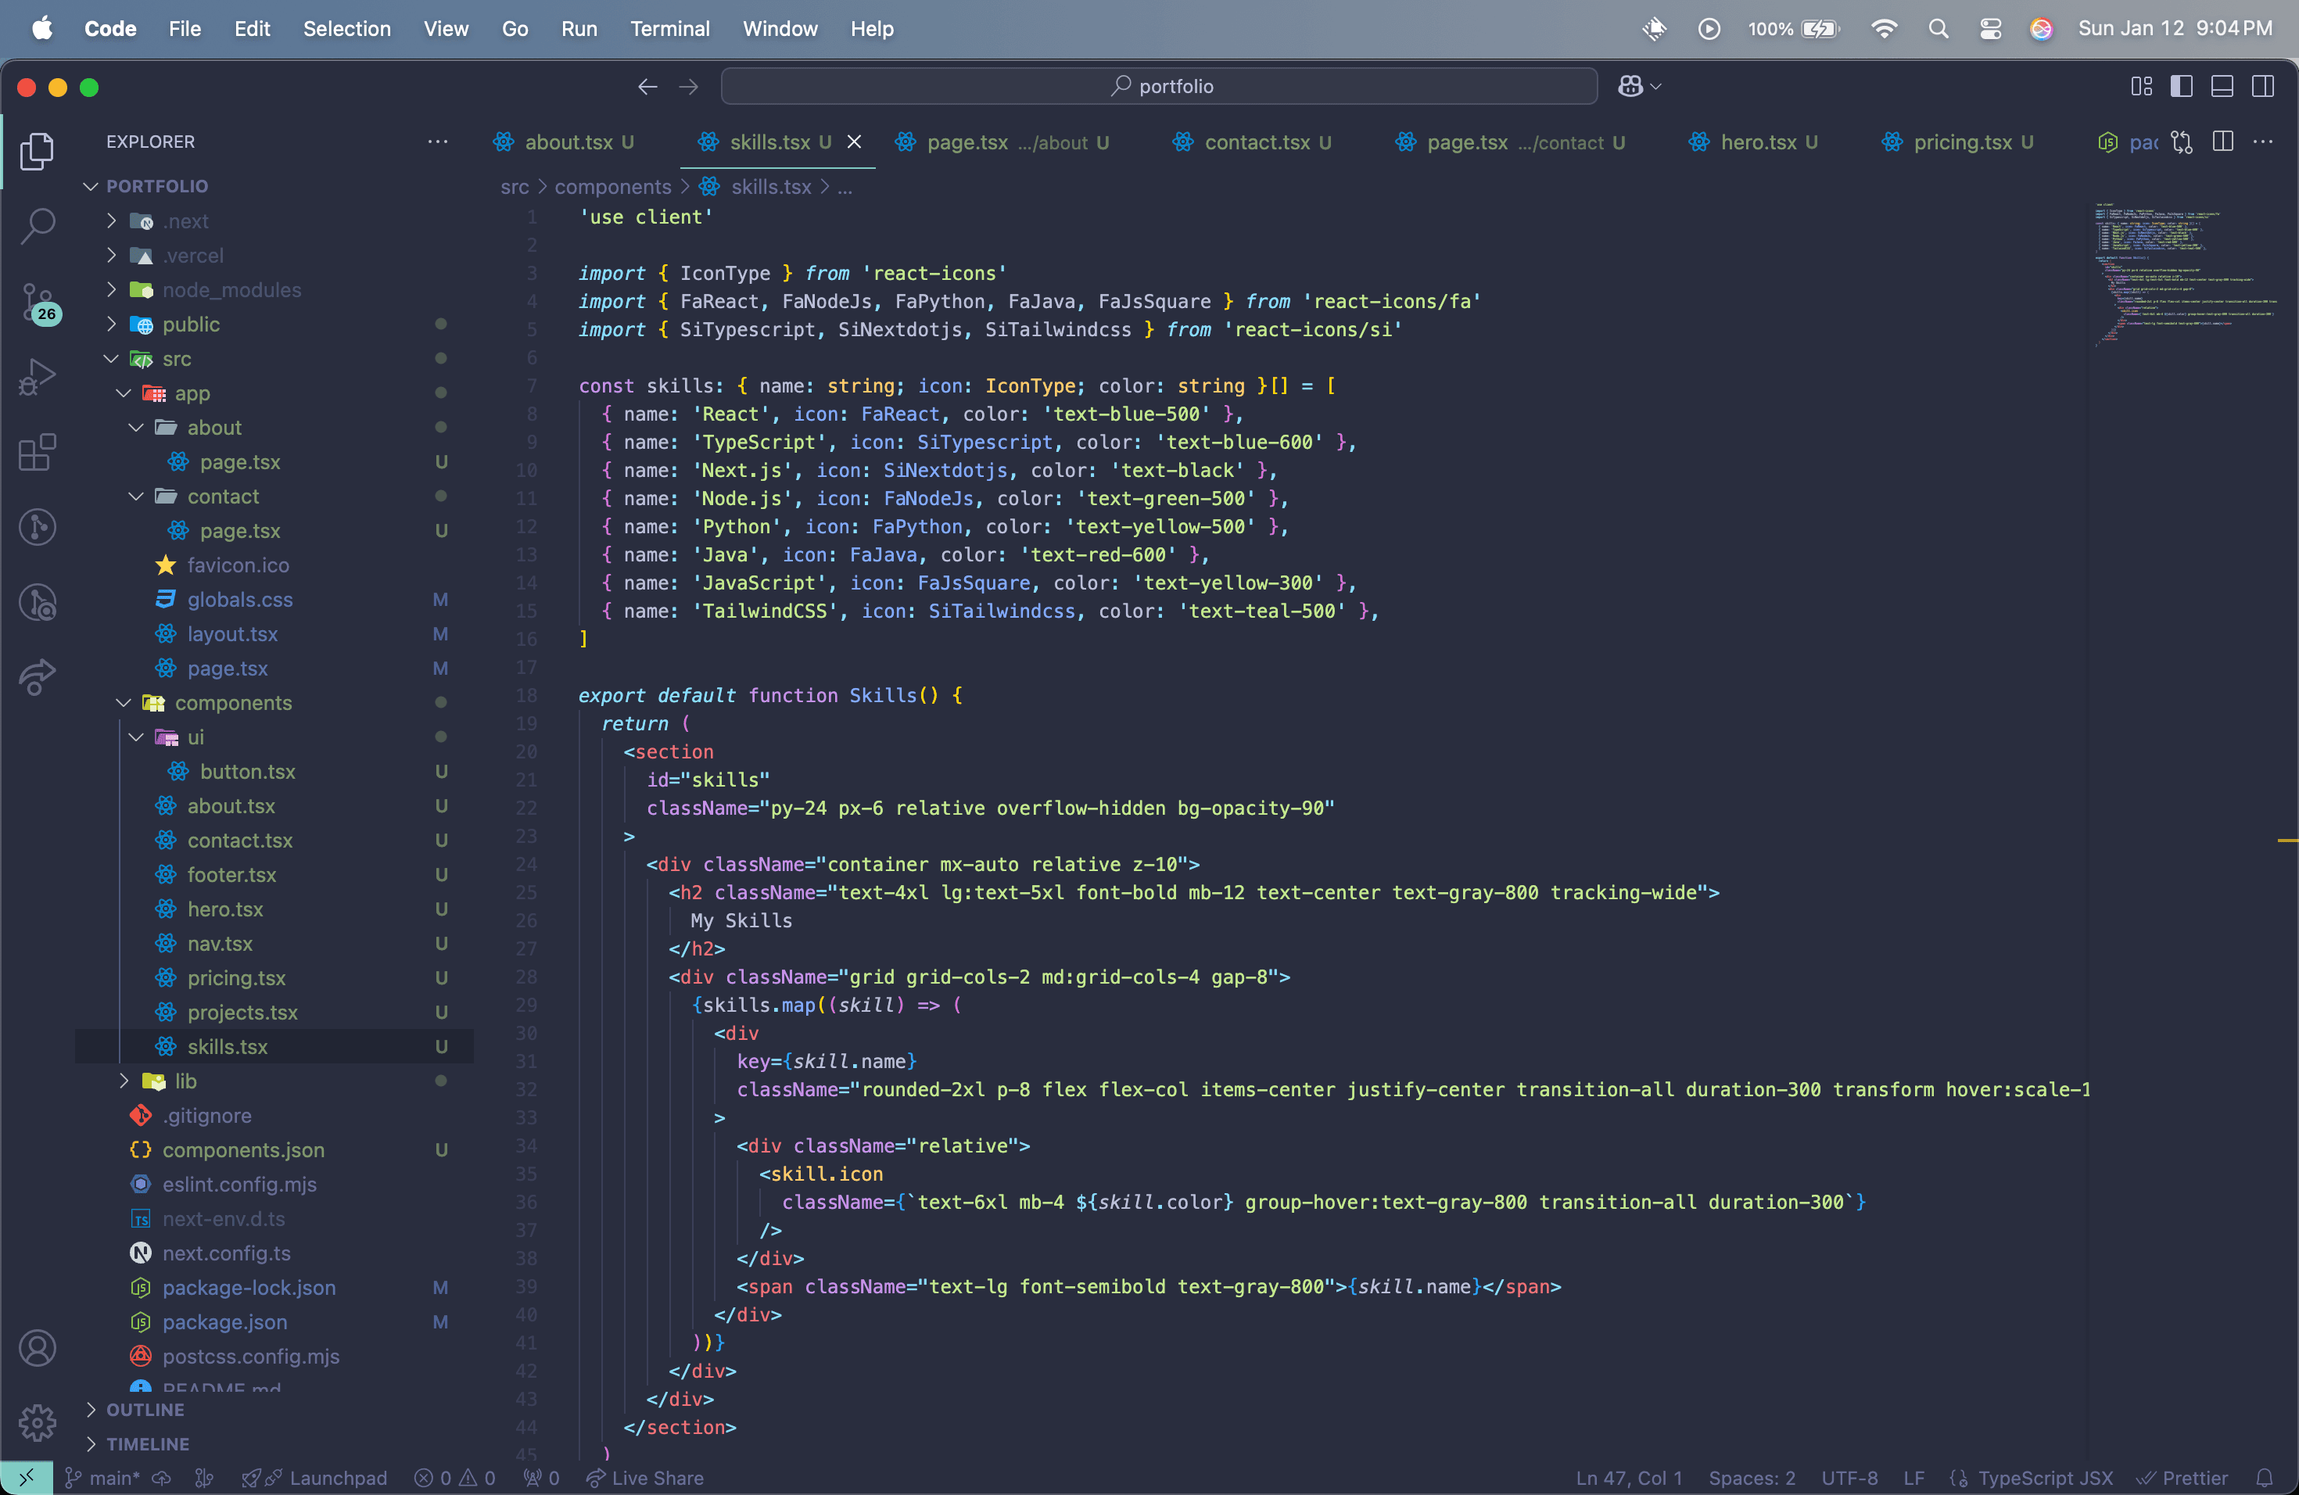Viewport: 2299px width, 1495px height.
Task: Toggle the primary sidebar visibility
Action: coord(2181,87)
